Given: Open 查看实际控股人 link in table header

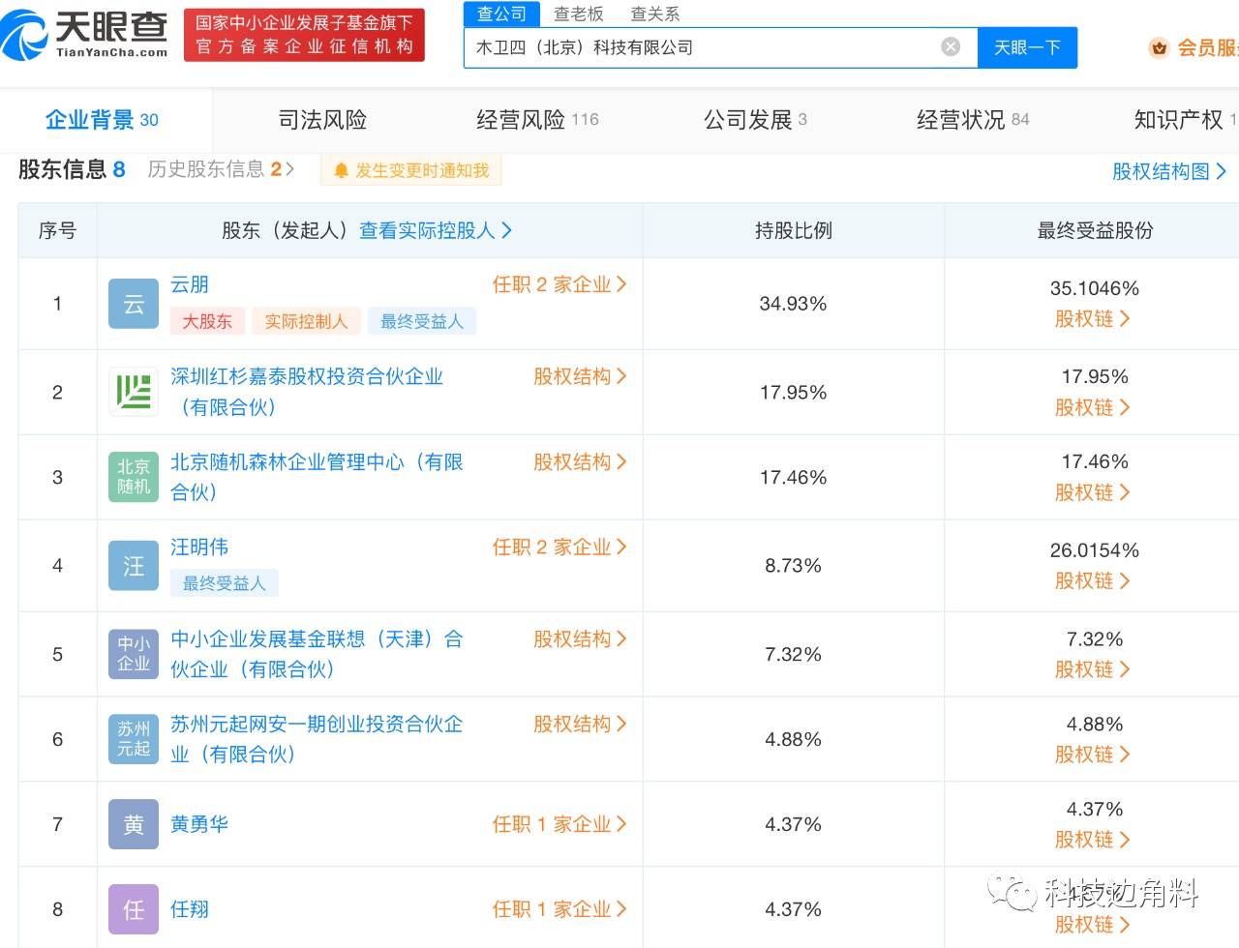Looking at the screenshot, I should coord(436,230).
